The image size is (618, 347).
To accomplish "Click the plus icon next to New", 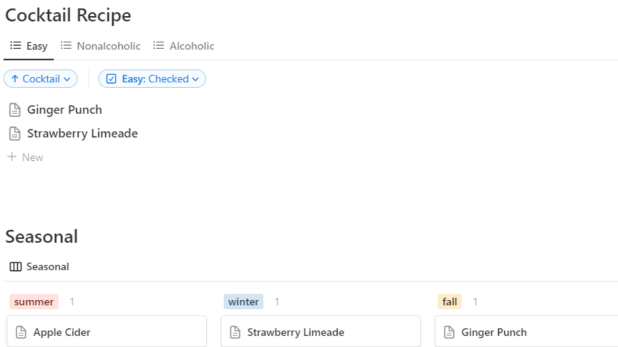I will [12, 157].
